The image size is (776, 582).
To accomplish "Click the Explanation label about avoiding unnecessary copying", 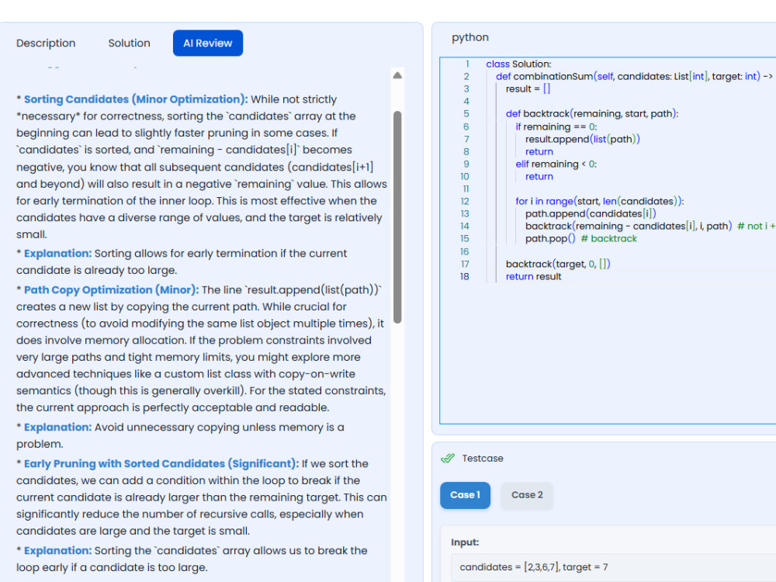I will pos(58,427).
